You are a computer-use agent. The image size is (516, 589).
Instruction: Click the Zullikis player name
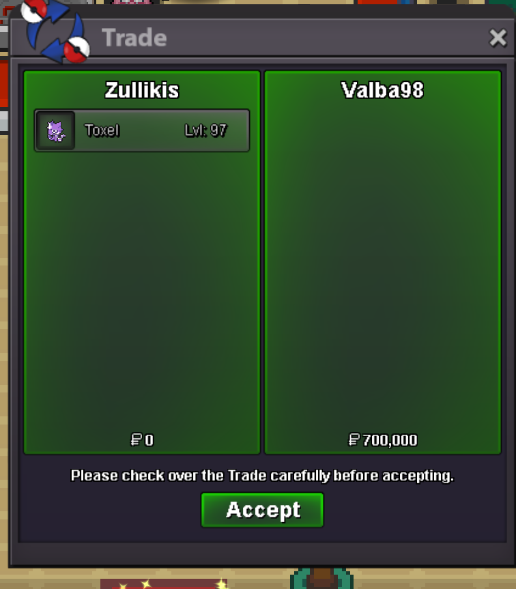click(x=142, y=90)
